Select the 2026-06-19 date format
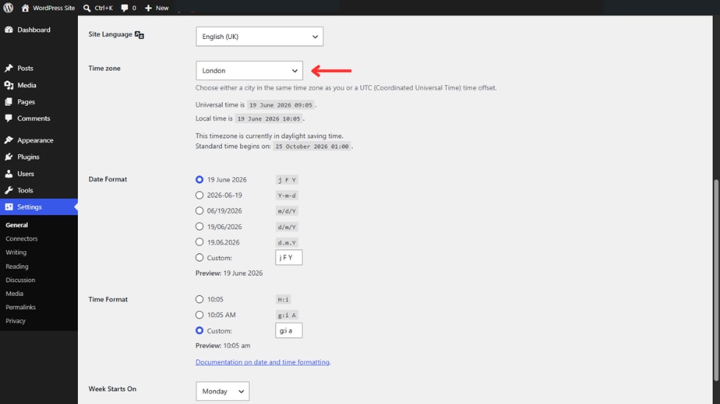 pyautogui.click(x=199, y=195)
